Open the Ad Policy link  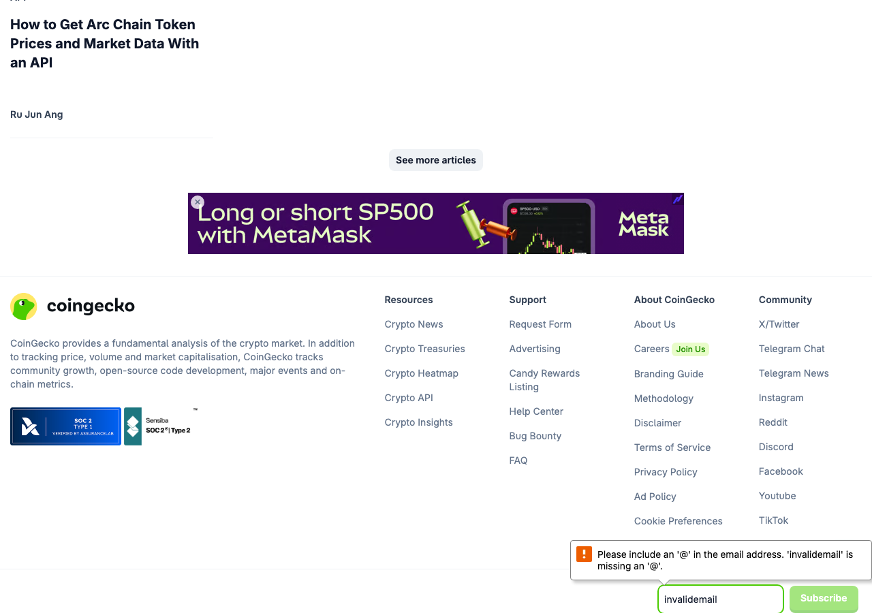coord(655,497)
